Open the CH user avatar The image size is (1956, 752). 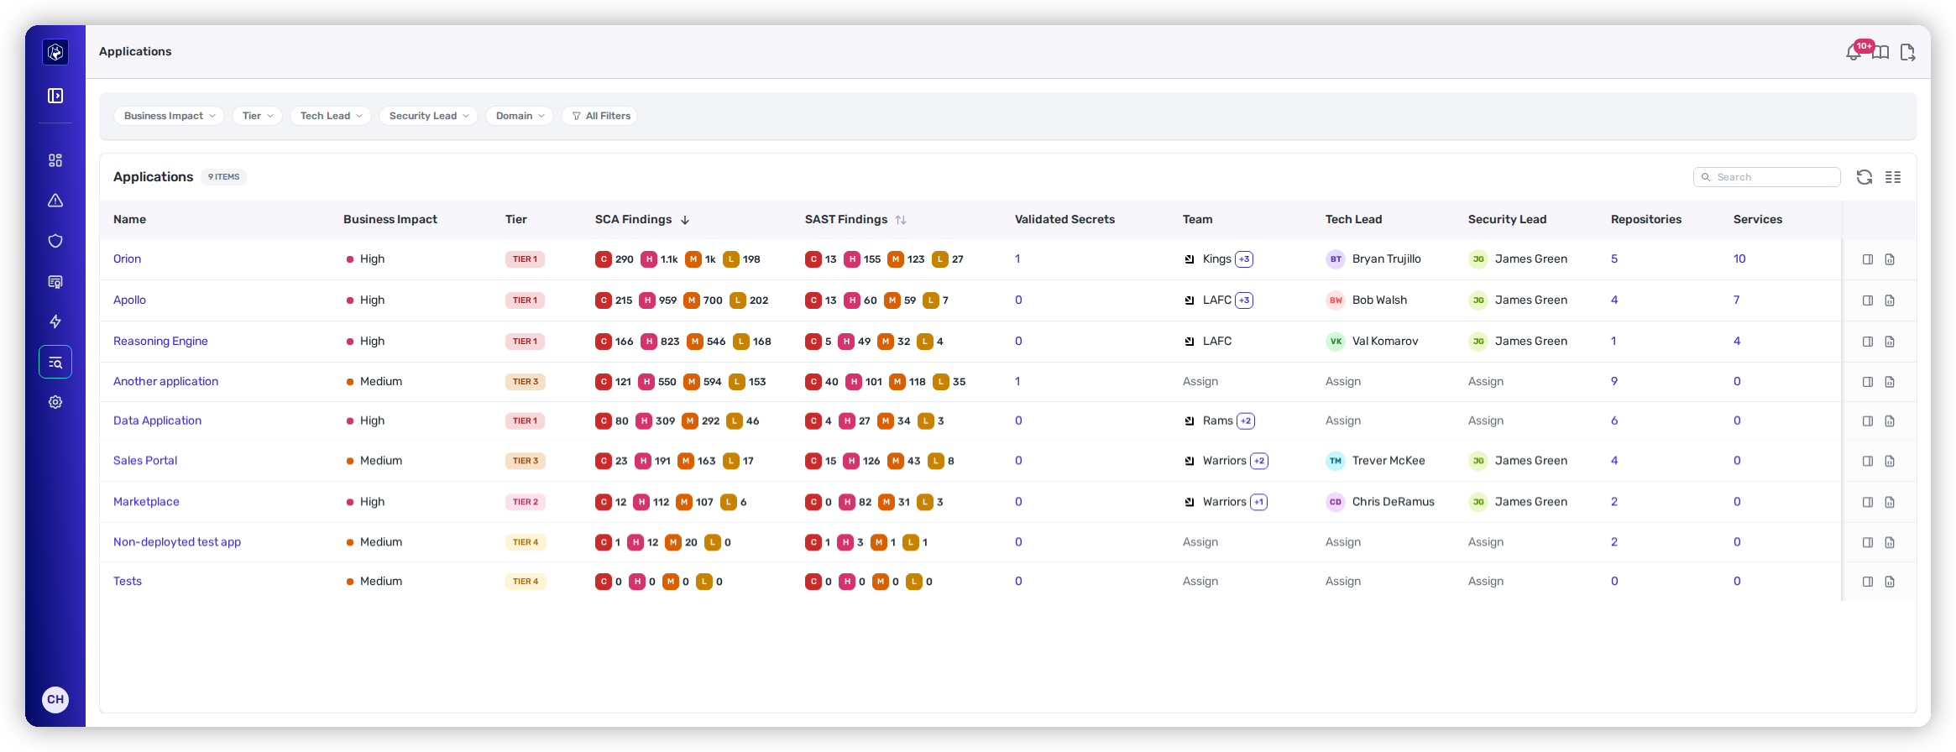[x=55, y=699]
